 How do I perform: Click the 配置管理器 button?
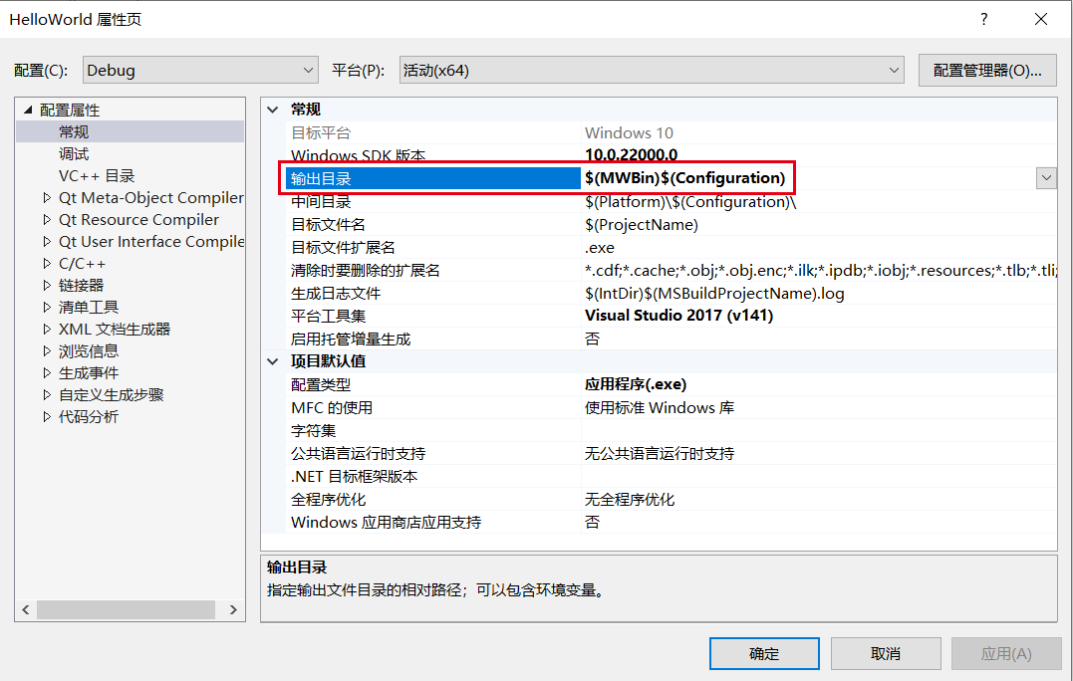986,70
